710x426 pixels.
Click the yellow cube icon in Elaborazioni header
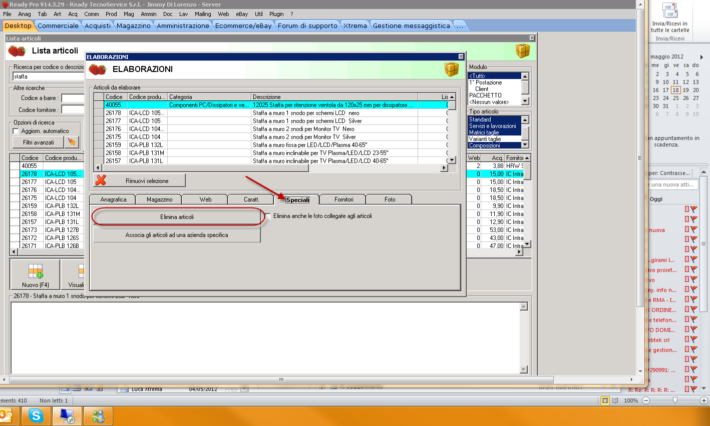[x=452, y=69]
